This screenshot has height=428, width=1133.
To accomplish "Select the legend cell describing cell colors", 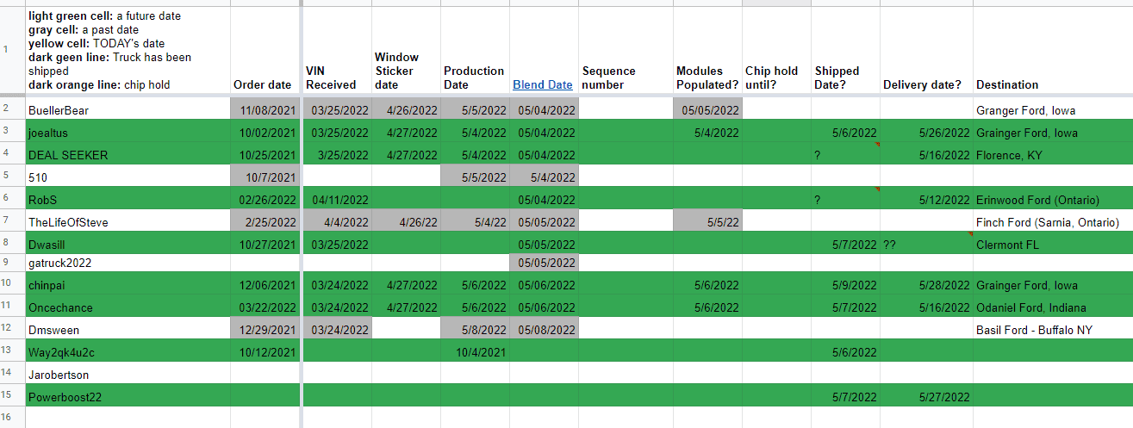I will (128, 50).
